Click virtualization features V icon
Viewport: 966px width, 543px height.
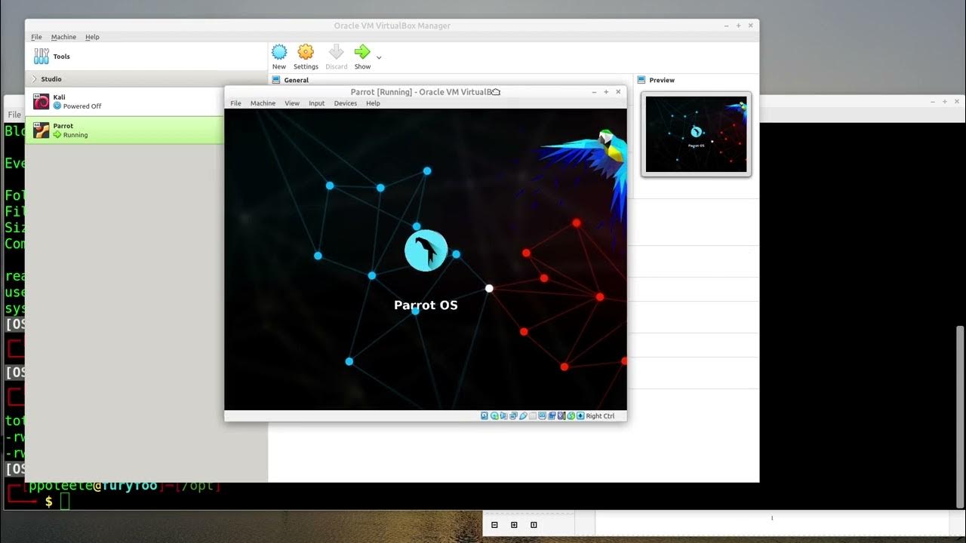pos(561,416)
